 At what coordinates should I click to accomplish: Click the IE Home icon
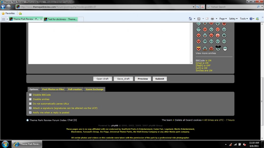coord(190,19)
